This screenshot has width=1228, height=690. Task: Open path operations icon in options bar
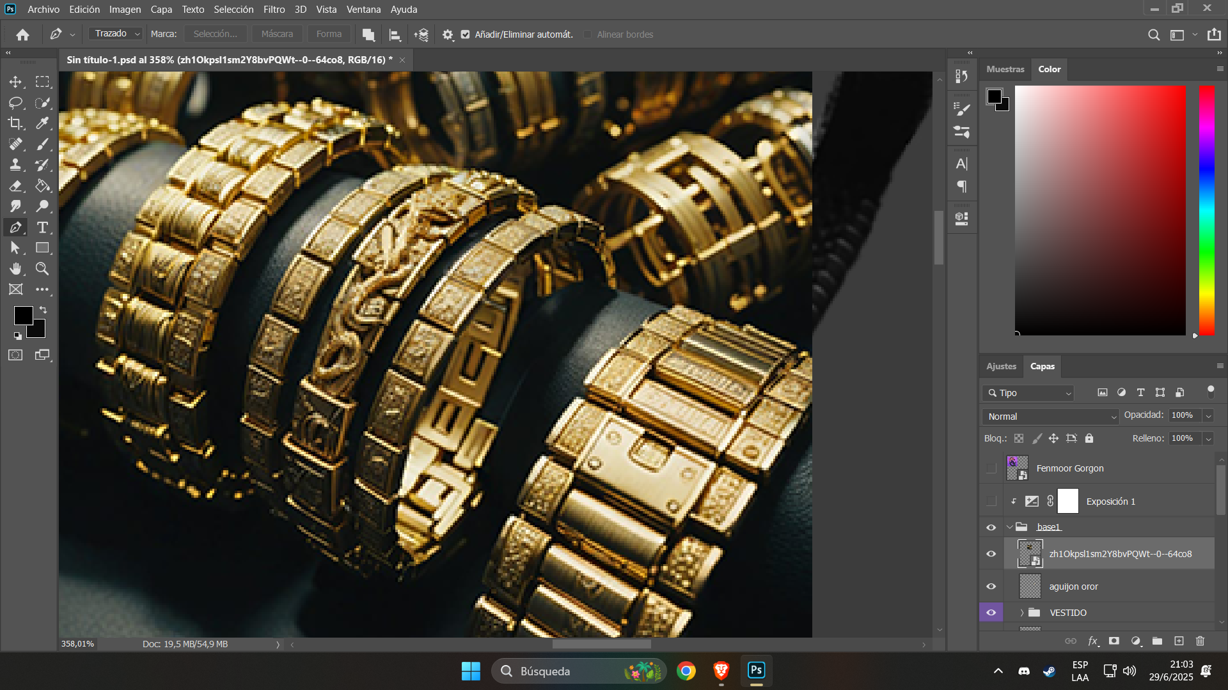click(368, 34)
